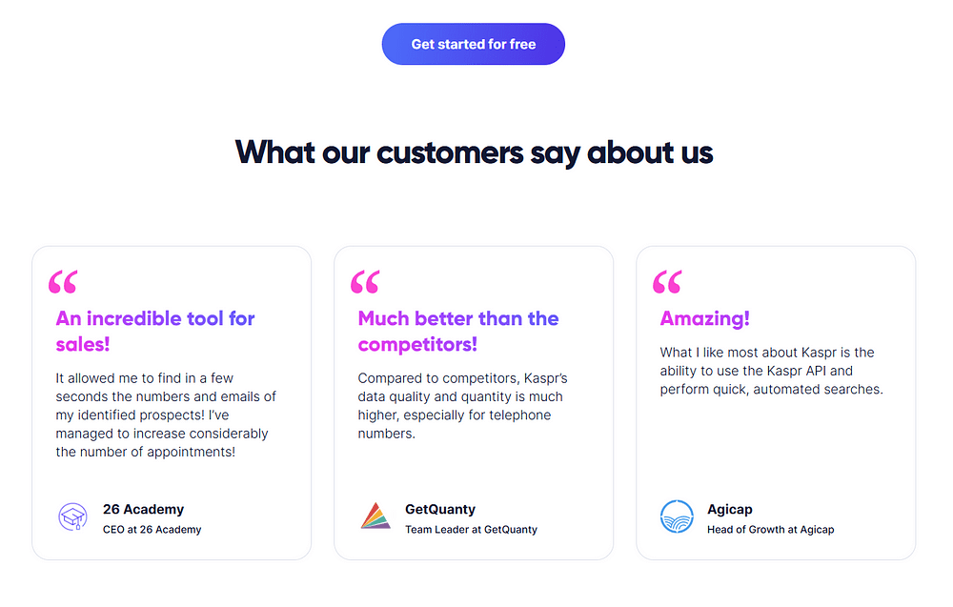Click the GetQuanty testimonial paragraph about data quality
953x607 pixels.
[462, 406]
